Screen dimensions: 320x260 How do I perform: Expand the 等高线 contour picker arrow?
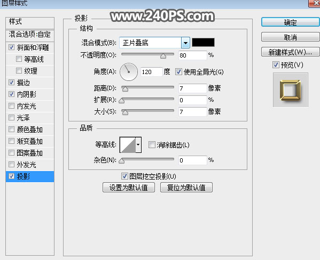pos(138,145)
